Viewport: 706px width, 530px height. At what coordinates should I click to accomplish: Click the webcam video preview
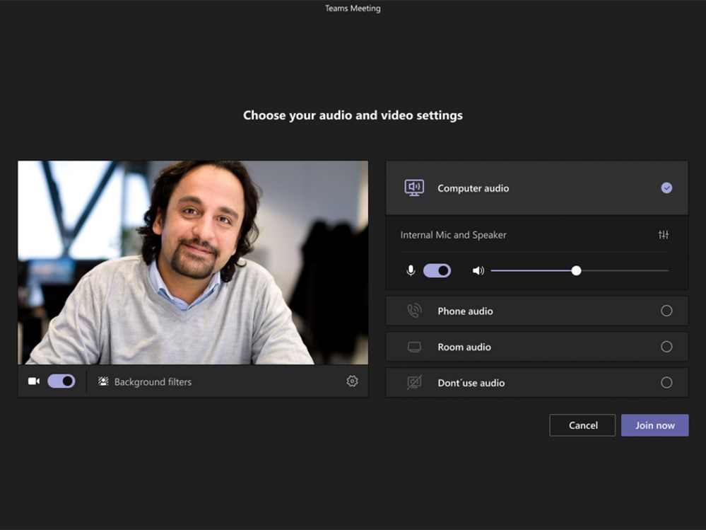(193, 263)
